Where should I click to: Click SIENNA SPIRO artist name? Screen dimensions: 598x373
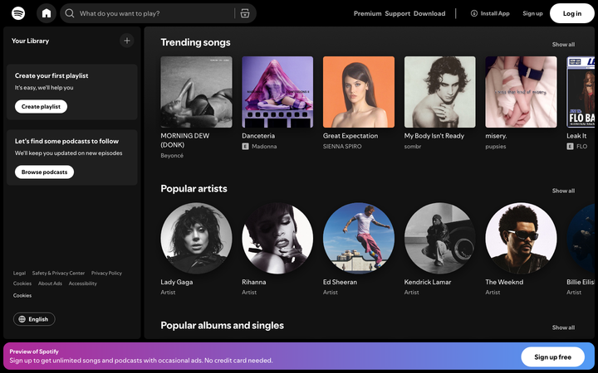point(342,146)
